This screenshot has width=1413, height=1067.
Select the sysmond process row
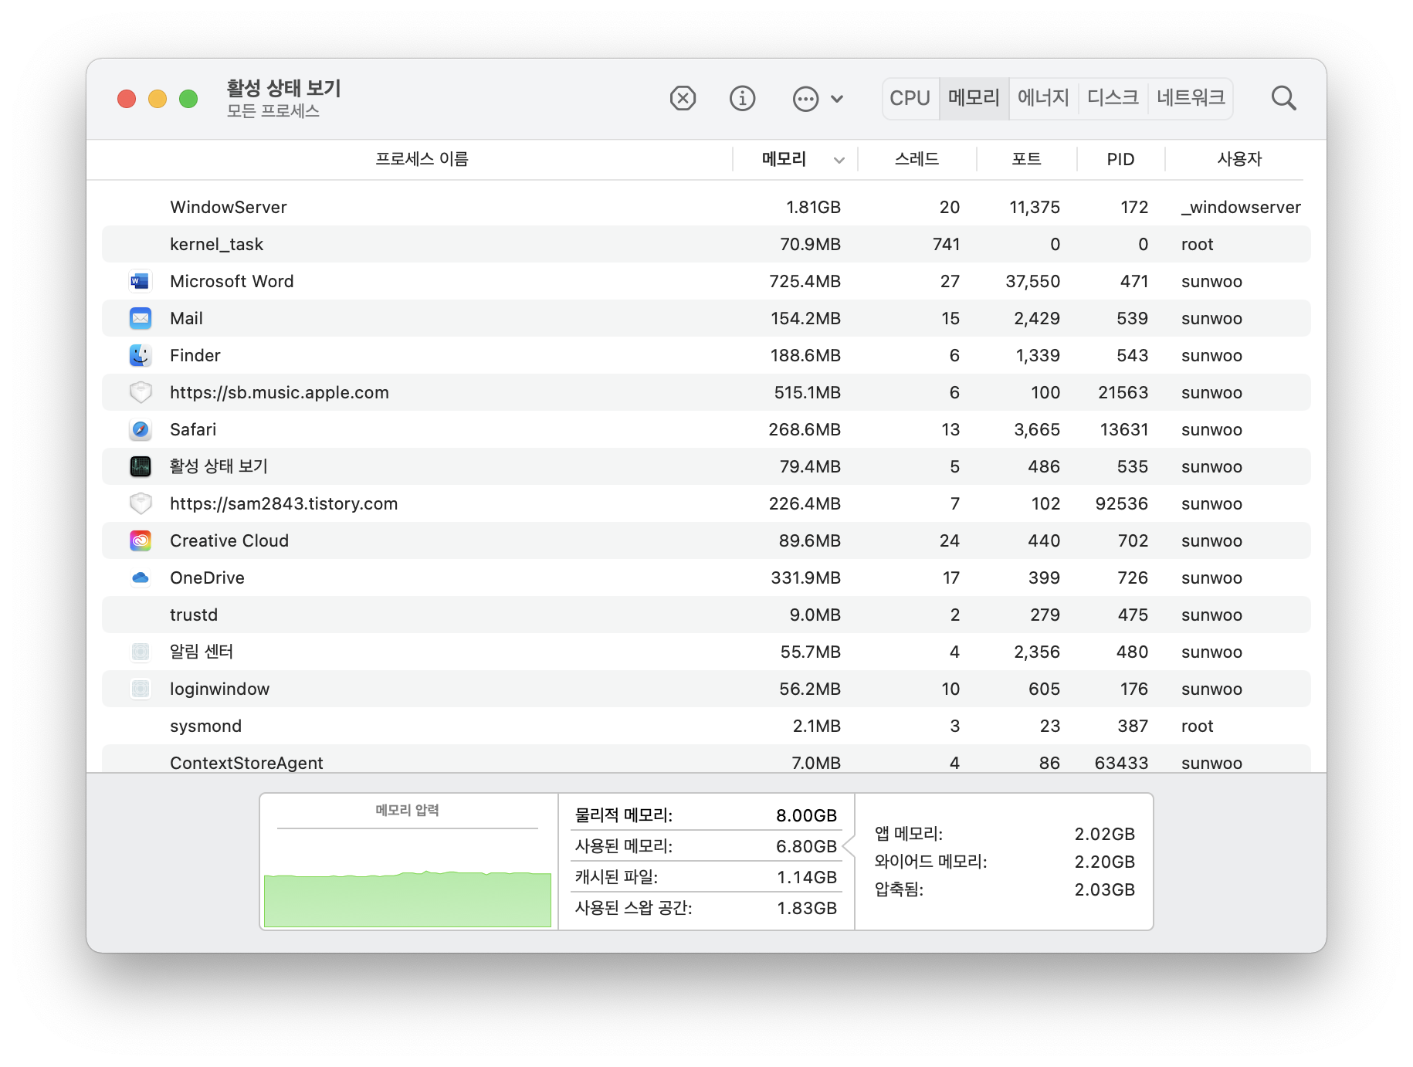coord(706,726)
